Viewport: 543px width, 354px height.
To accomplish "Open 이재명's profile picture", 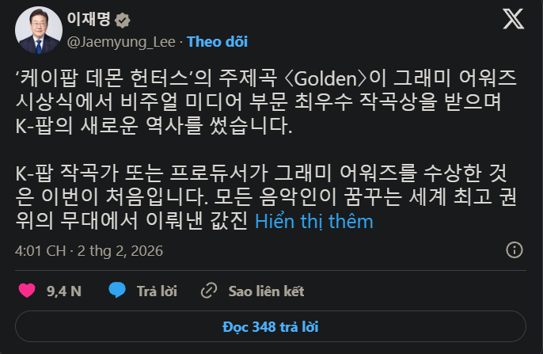I will 36,29.
